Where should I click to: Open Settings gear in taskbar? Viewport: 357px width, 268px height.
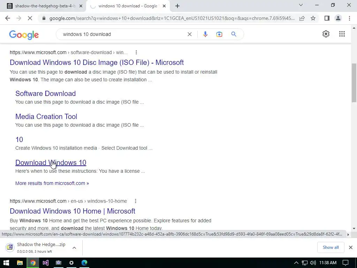(71, 263)
